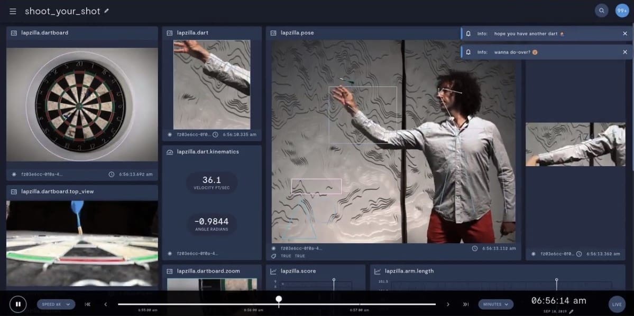
Task: Click the 36.1 velocity ft/sec value
Action: [x=212, y=180]
